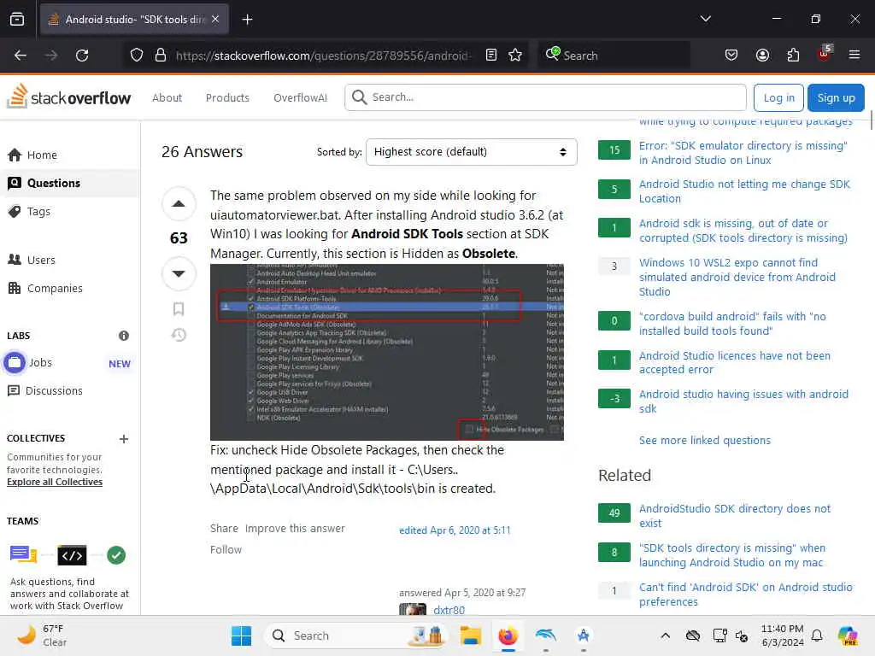Open About in top navigation
This screenshot has width=875, height=656.
[x=167, y=97]
